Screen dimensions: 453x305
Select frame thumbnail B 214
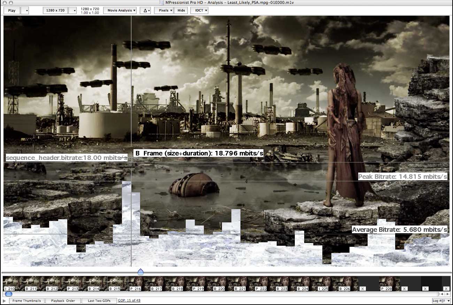[x=97, y=284]
